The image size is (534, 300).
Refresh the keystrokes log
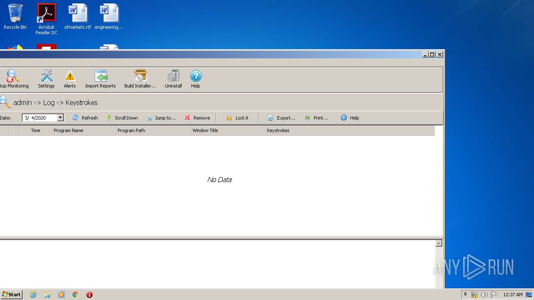tap(85, 118)
